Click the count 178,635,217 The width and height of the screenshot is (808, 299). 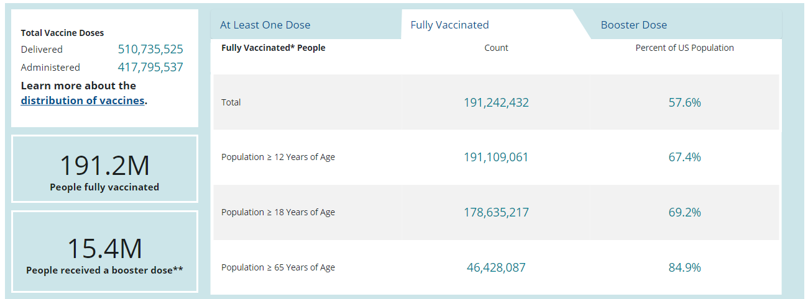(496, 212)
